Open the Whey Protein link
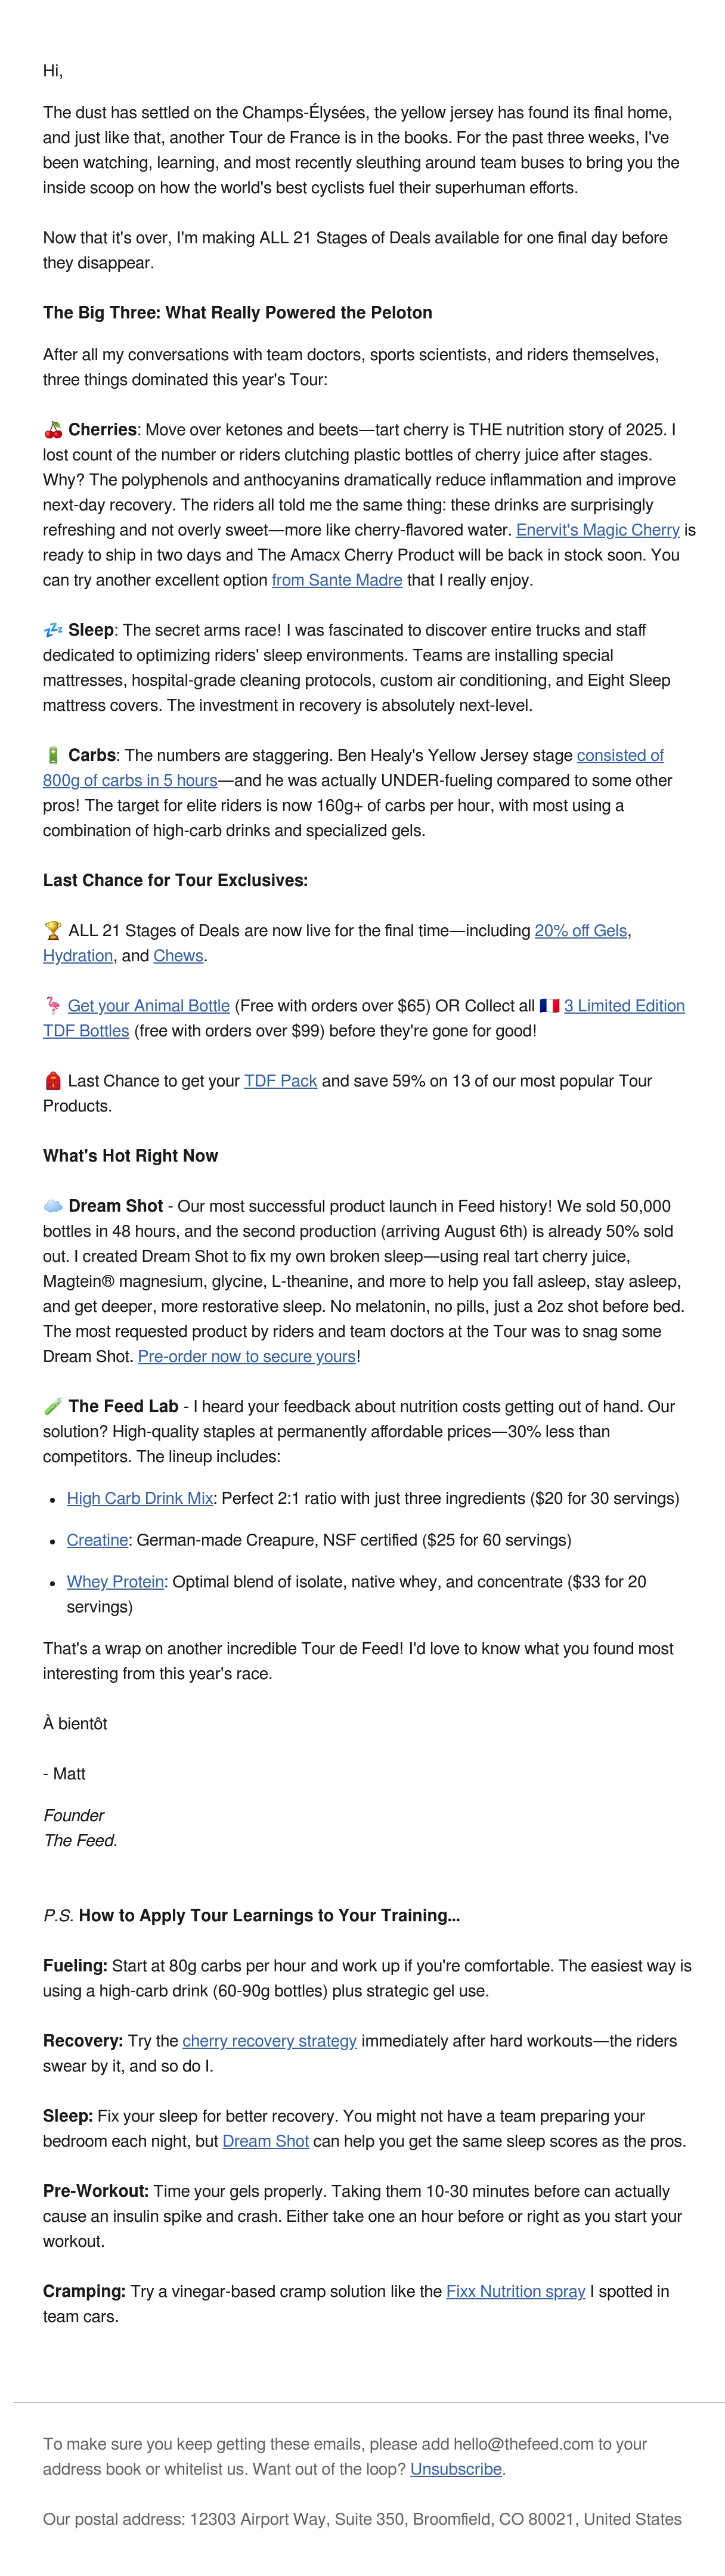725x2576 pixels. click(x=115, y=1581)
